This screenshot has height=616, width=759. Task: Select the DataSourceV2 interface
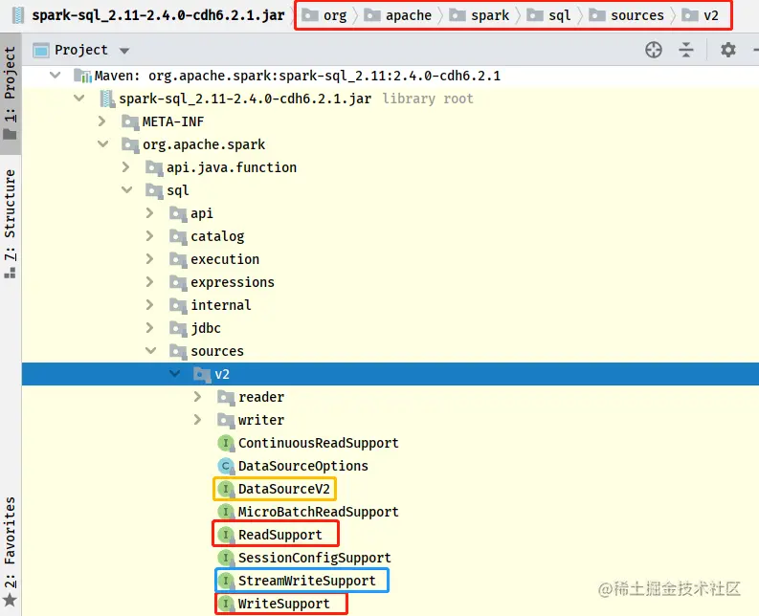(283, 489)
